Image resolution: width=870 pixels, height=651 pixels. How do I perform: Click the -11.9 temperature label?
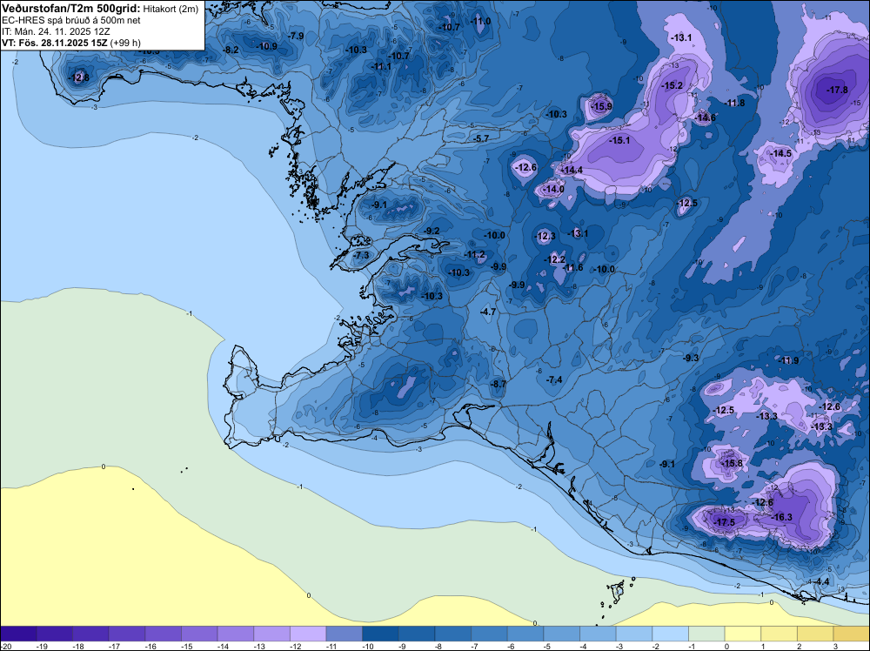point(788,360)
